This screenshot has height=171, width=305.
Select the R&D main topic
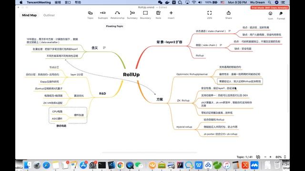(x=102, y=94)
